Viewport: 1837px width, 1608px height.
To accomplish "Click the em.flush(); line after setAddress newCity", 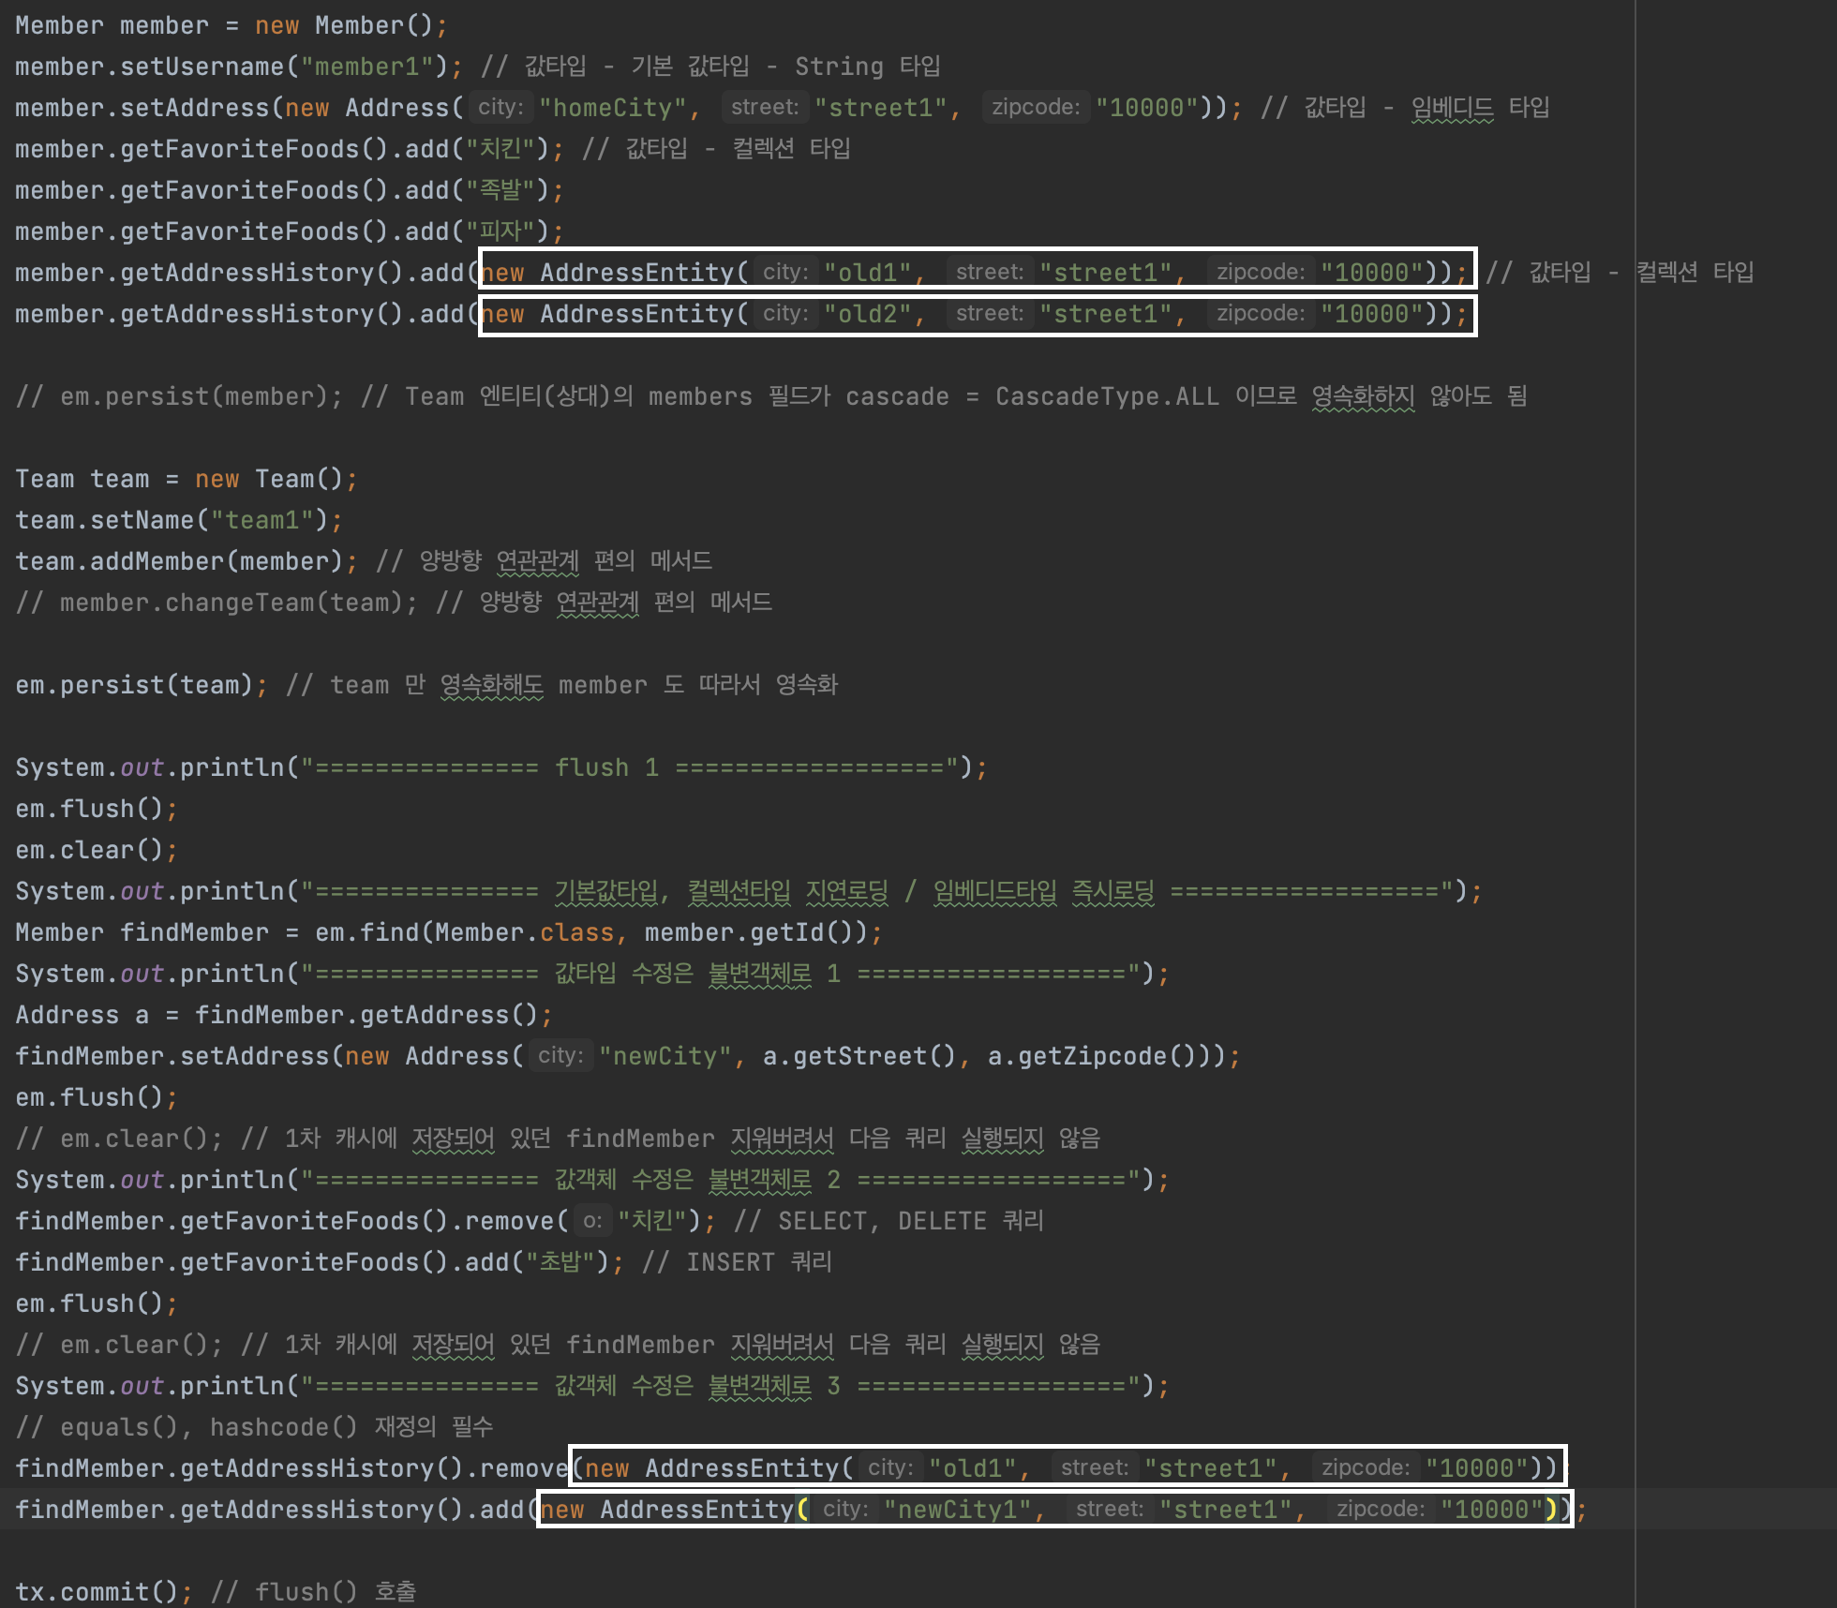I will (97, 1097).
